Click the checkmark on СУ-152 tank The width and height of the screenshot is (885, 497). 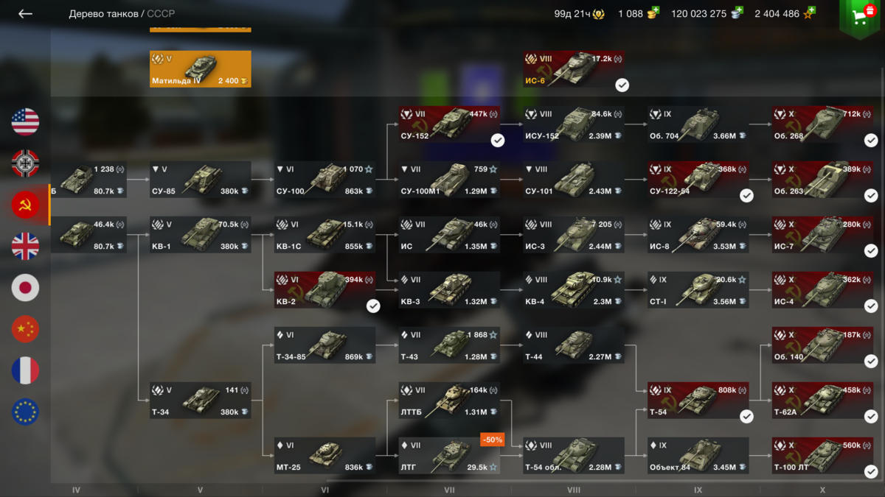tap(498, 140)
